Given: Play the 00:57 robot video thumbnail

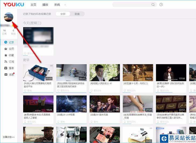Looking at the screenshot, I should click(72, 135).
